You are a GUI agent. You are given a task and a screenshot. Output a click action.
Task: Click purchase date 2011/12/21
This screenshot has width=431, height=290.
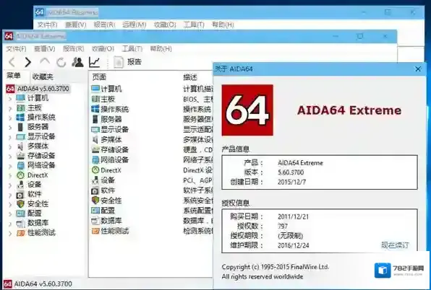[293, 216]
